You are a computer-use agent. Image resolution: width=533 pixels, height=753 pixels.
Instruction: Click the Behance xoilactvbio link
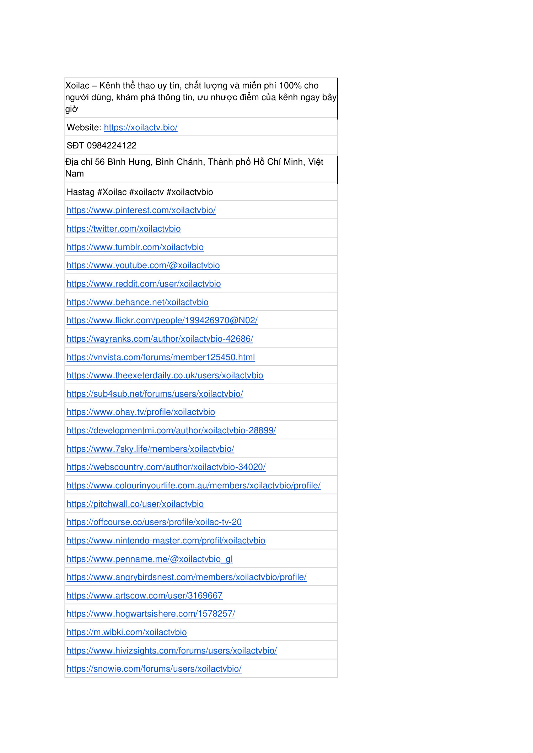(138, 302)
